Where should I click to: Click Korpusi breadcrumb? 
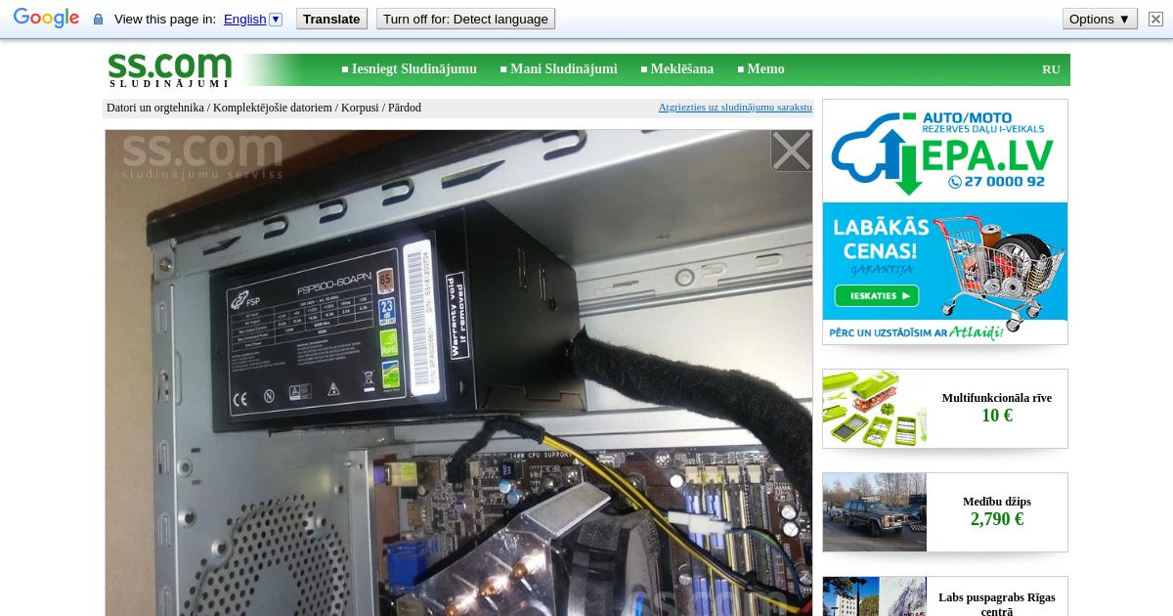[360, 108]
